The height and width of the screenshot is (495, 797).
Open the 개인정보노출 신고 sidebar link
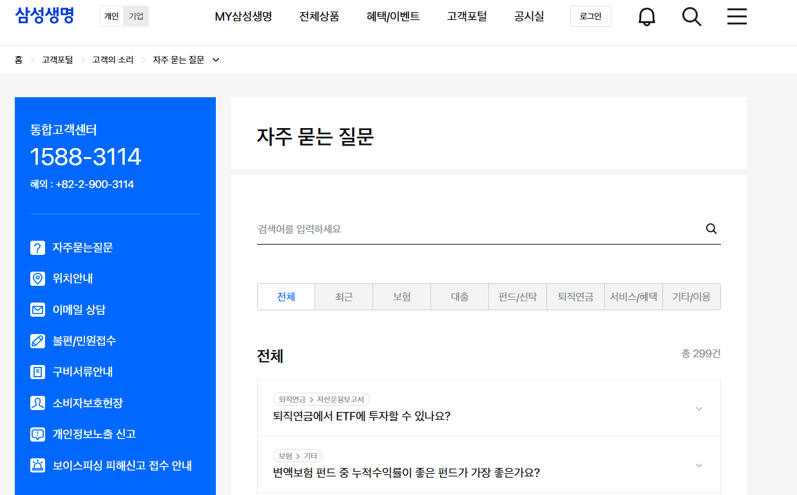(94, 434)
